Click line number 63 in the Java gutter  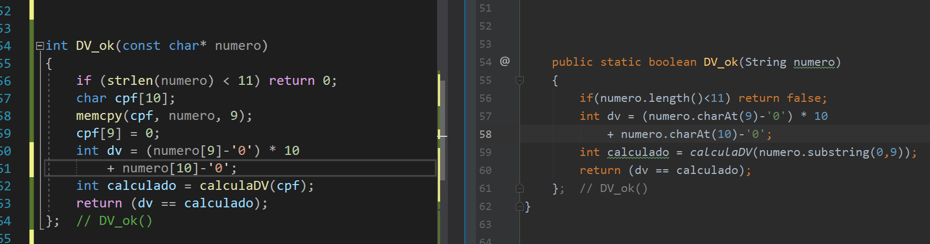point(485,224)
